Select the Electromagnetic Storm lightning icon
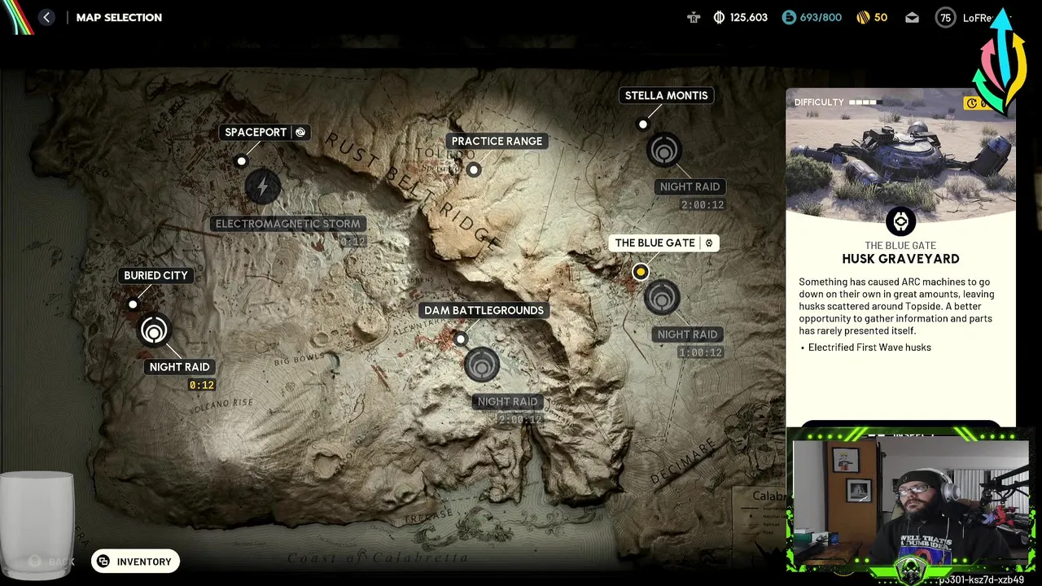Viewport: 1042px width, 586px height. tap(262, 187)
